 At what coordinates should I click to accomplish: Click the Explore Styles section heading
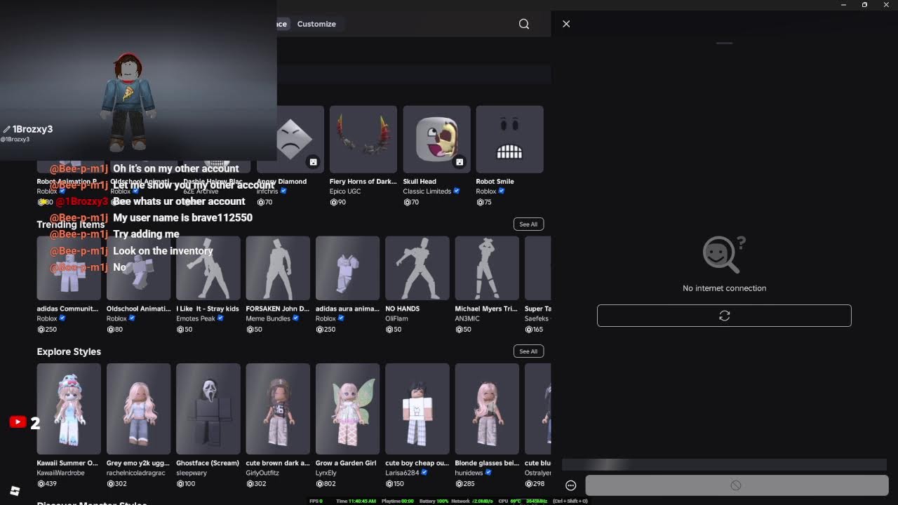(69, 351)
